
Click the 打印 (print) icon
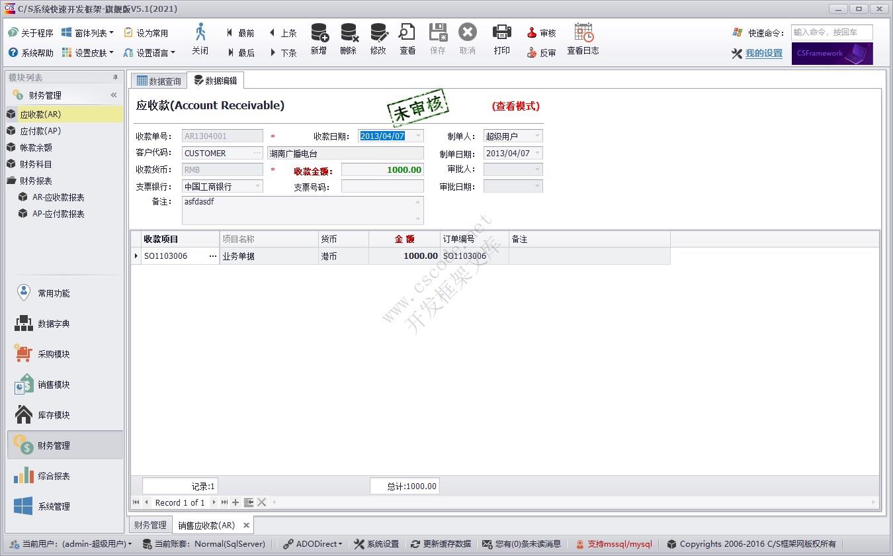pos(501,40)
